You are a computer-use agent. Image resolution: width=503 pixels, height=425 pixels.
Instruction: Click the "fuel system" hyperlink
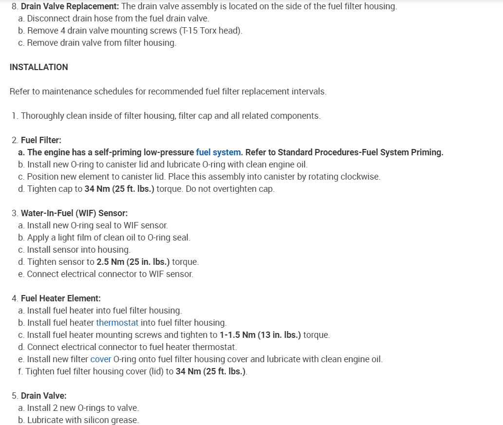218,152
